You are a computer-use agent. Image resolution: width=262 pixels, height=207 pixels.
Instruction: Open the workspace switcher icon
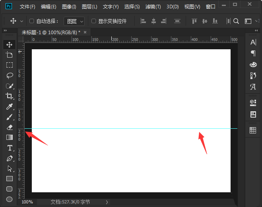pyautogui.click(x=248, y=21)
